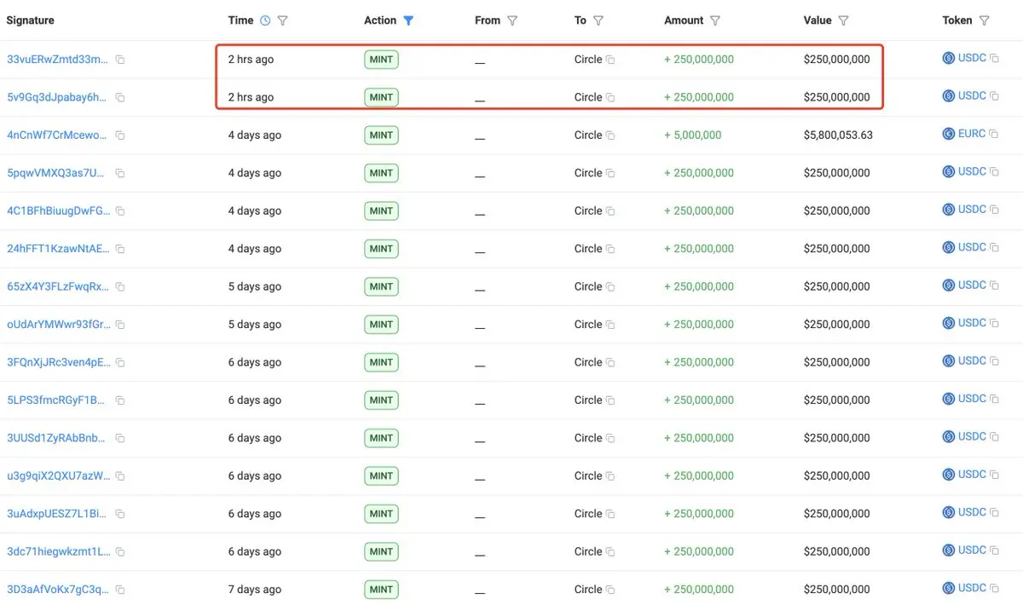Open transaction 5v9Gq3dJpabay6h... signature link

click(58, 97)
